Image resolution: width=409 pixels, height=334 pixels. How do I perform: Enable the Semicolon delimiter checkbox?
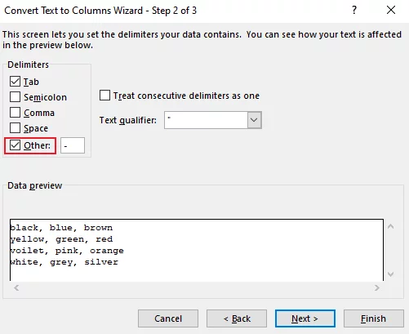coord(15,97)
